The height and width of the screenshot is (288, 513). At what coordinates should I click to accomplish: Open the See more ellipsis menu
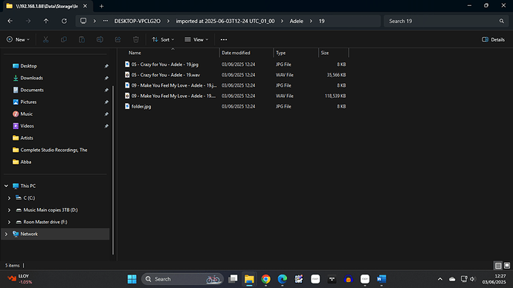tap(224, 39)
